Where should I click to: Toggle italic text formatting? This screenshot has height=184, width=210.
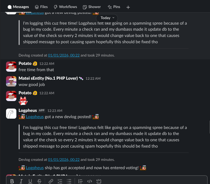click(x=21, y=181)
